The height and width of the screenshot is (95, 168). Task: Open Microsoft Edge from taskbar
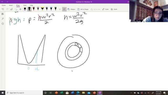tap(78, 93)
